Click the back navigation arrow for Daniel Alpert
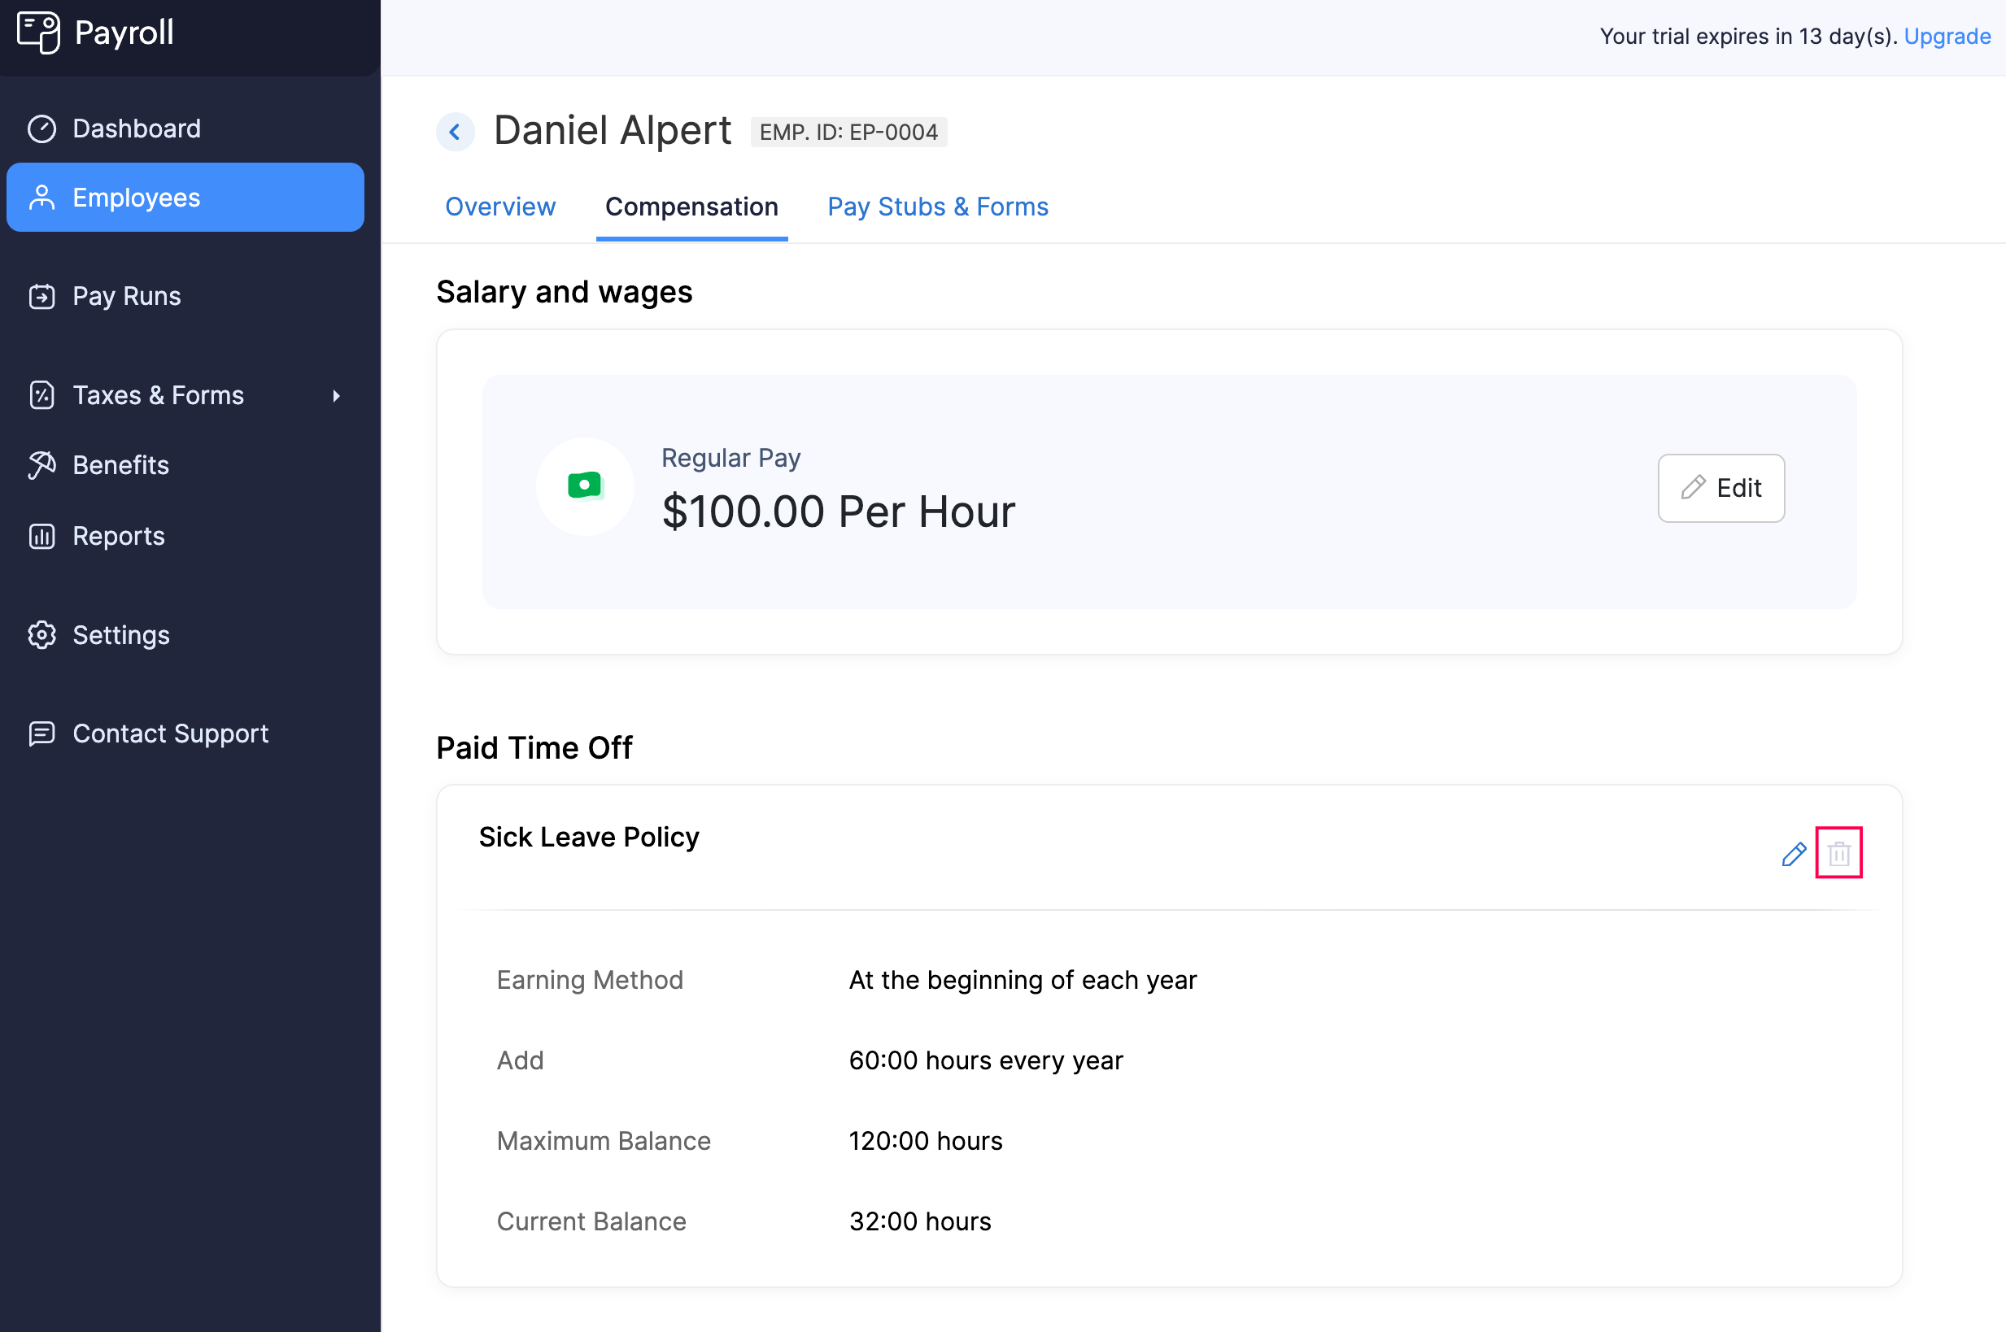Image resolution: width=2006 pixels, height=1332 pixels. [x=456, y=131]
